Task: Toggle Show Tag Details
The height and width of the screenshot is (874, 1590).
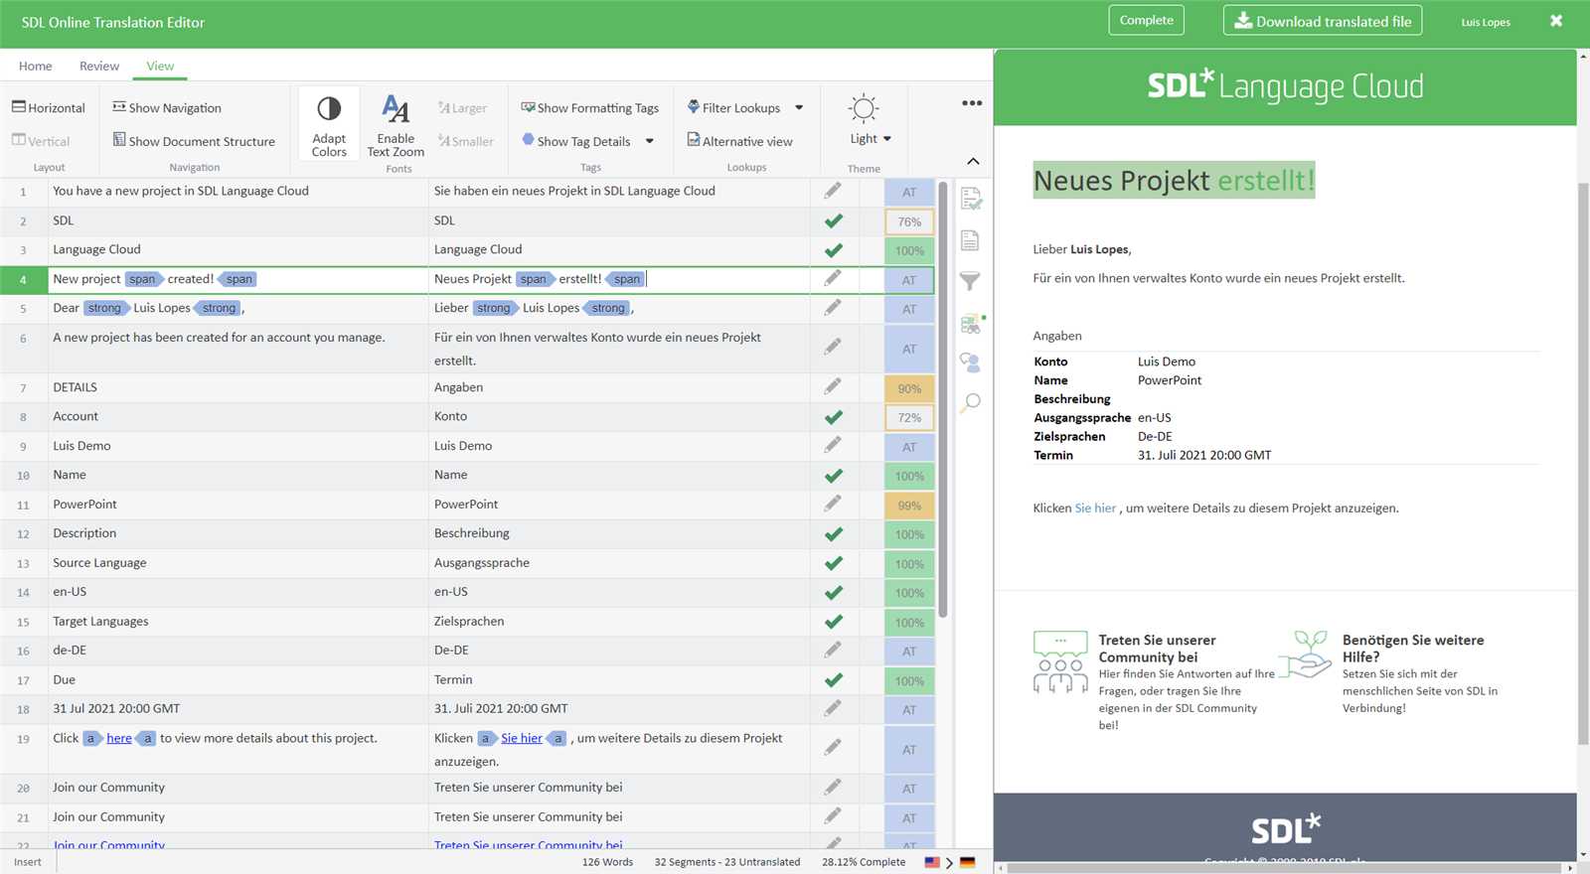Action: pyautogui.click(x=576, y=141)
